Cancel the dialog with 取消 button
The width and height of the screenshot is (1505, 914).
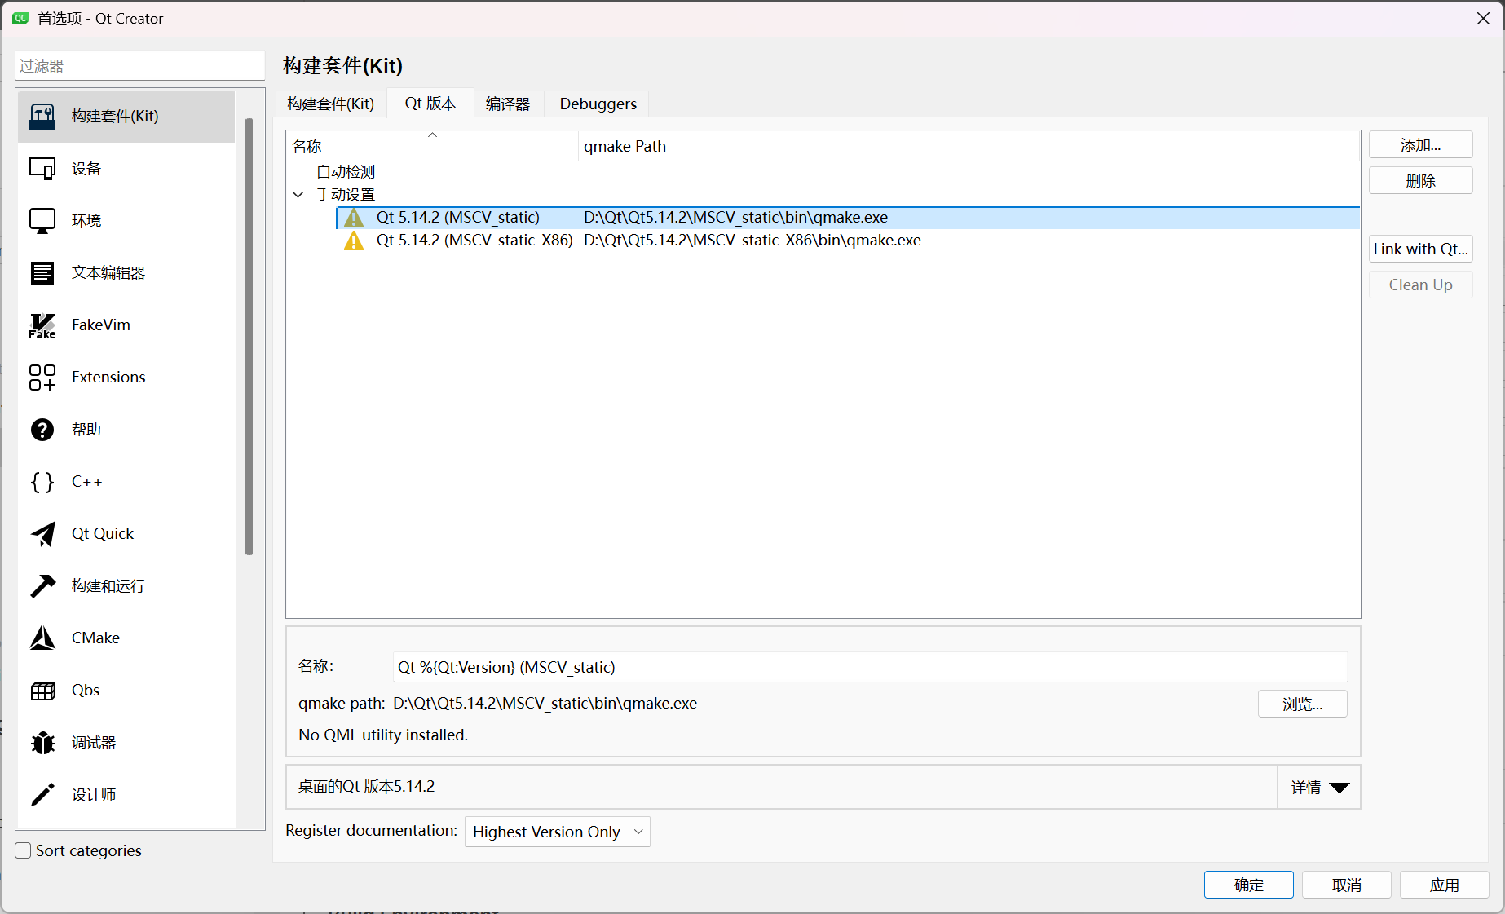coord(1347,885)
